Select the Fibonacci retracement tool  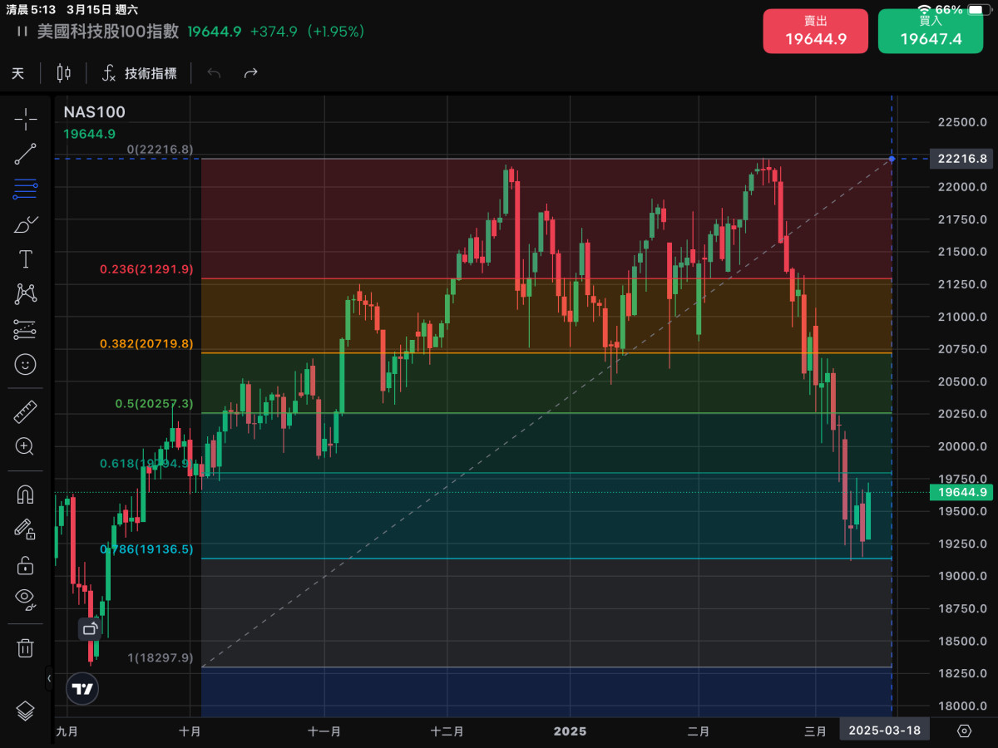25,189
